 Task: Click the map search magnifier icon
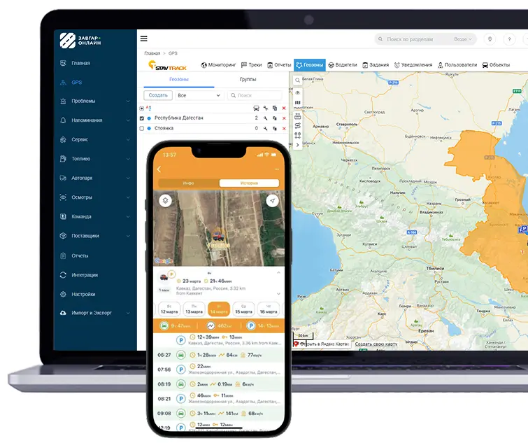click(x=298, y=80)
